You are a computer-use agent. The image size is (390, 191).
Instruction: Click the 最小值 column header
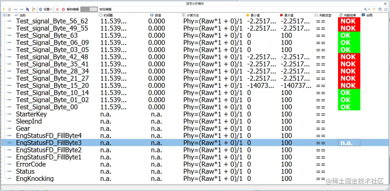[x=262, y=15]
